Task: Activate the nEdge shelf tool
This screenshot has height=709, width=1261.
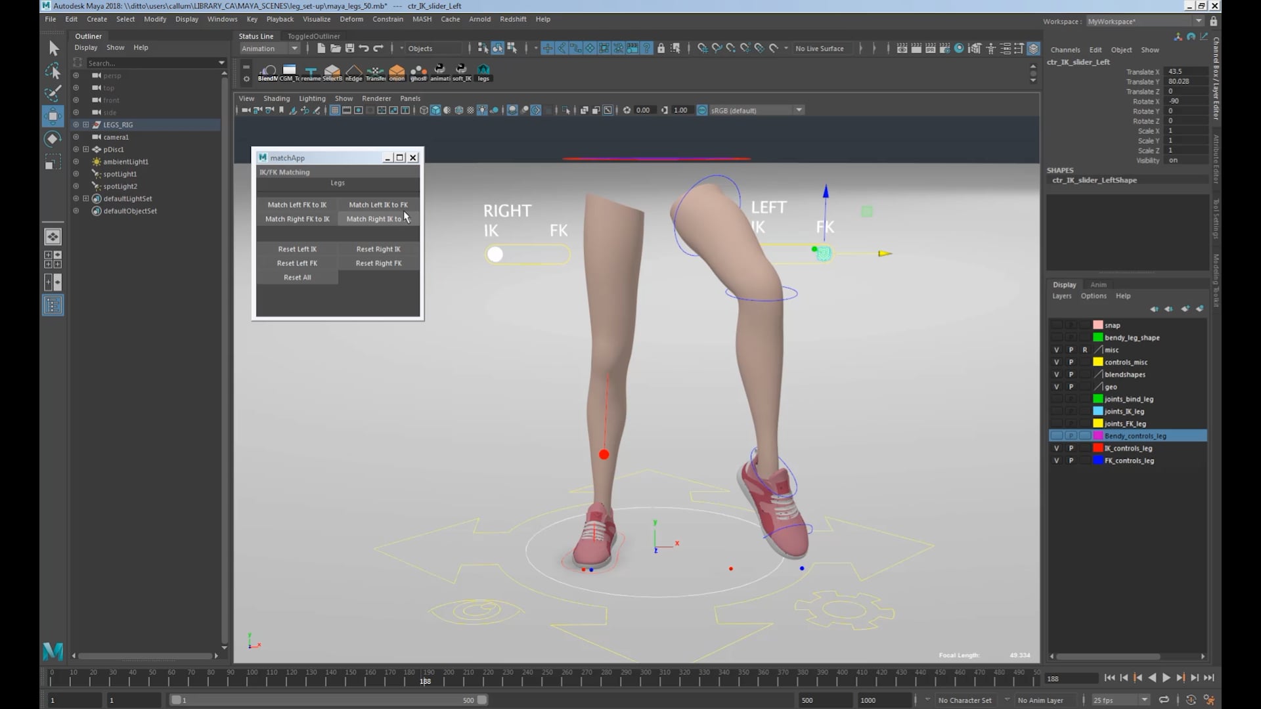Action: tap(354, 72)
